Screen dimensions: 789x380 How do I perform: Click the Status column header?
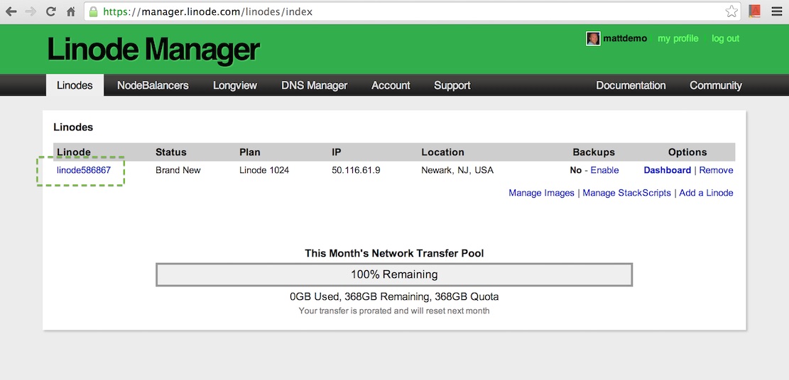(171, 152)
